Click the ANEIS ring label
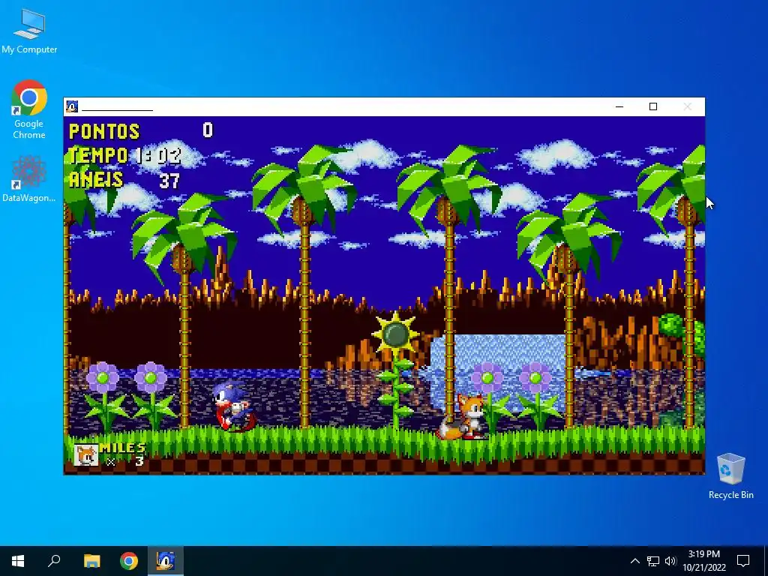Image resolution: width=768 pixels, height=576 pixels. [x=96, y=180]
